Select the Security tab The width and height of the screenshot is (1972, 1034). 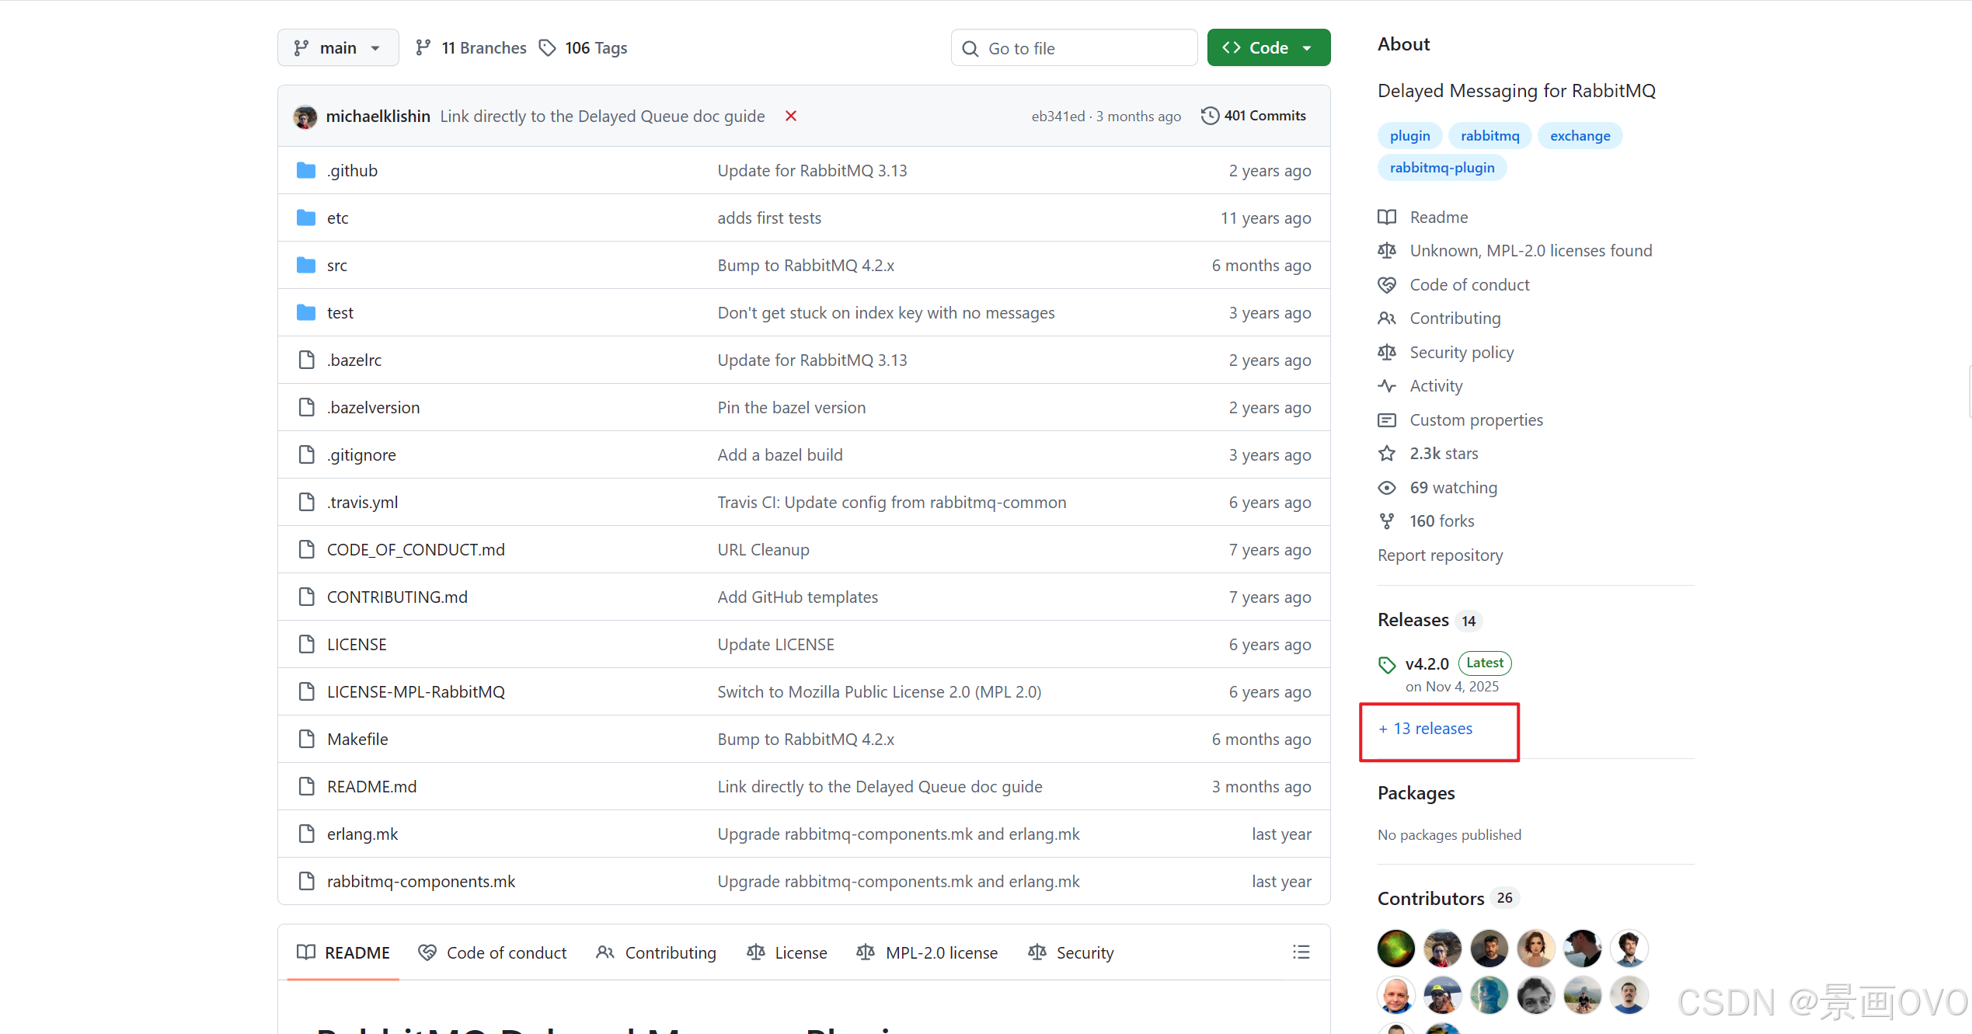click(x=1071, y=952)
